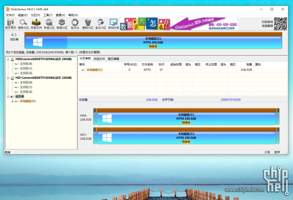Open the 分区(P) menu
This screenshot has width=293, height=200.
click(x=35, y=15)
